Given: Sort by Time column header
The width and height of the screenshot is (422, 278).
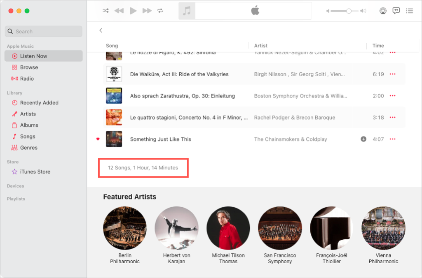Looking at the screenshot, I should coord(378,46).
